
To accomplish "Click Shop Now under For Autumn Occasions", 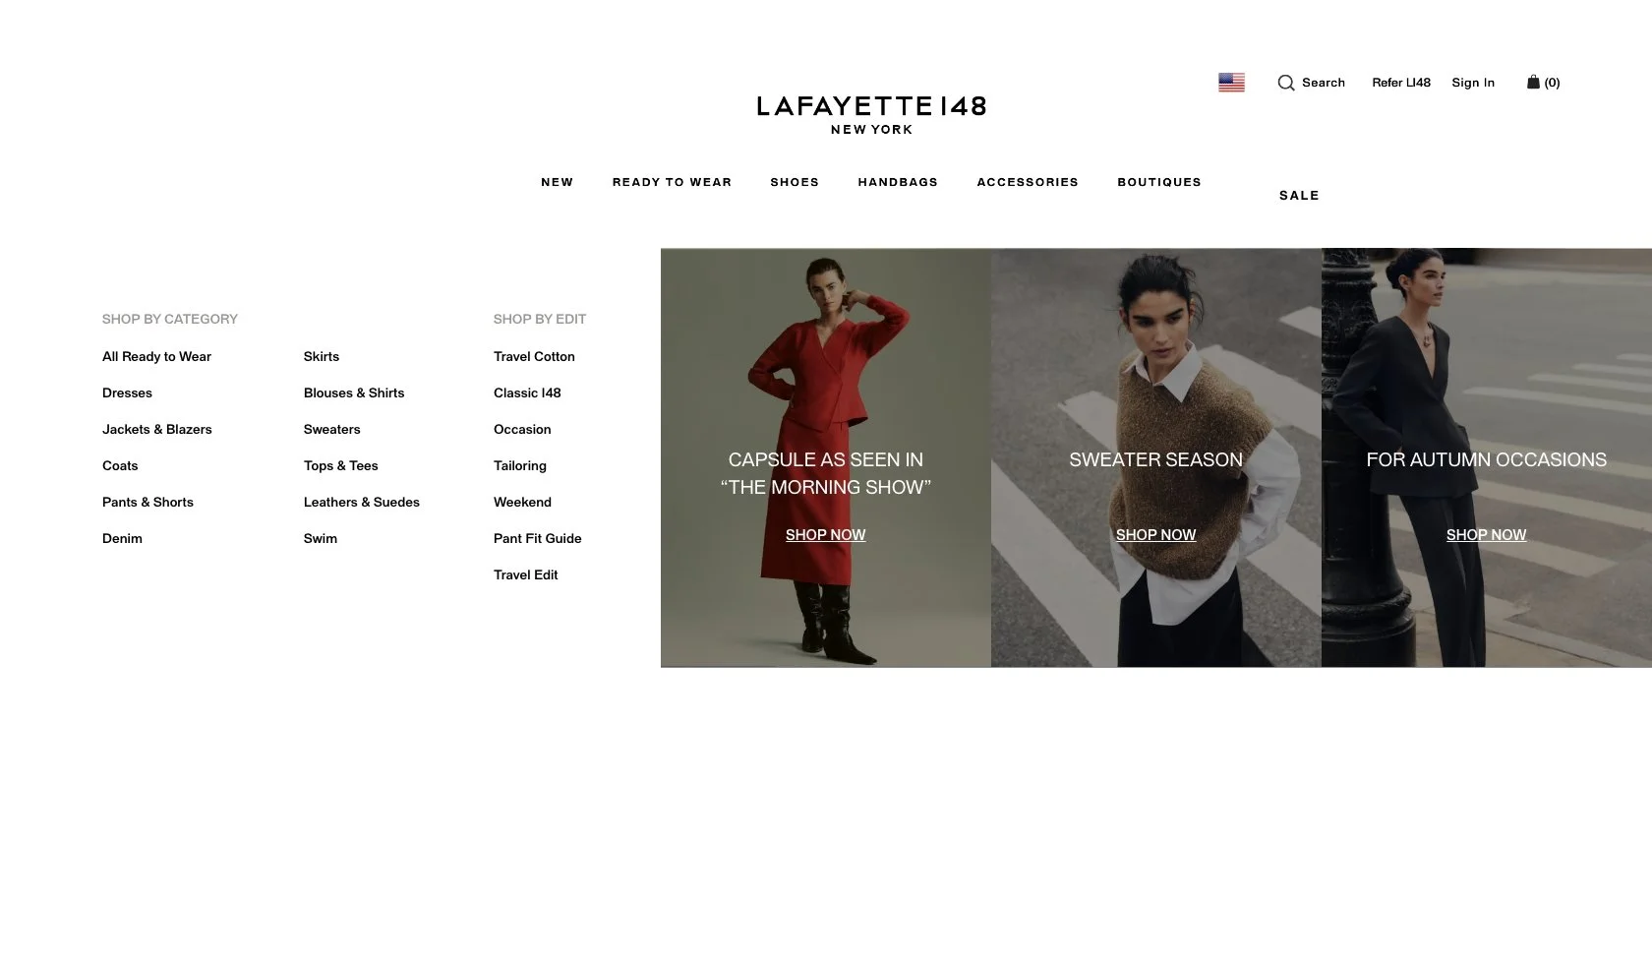I will click(1486, 535).
